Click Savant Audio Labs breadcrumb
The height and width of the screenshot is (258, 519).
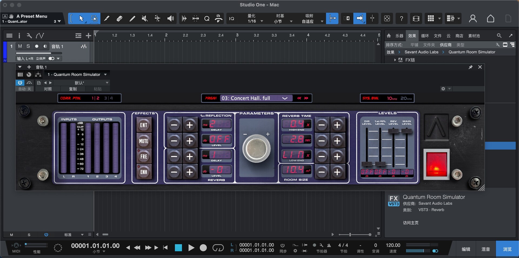click(x=421, y=52)
